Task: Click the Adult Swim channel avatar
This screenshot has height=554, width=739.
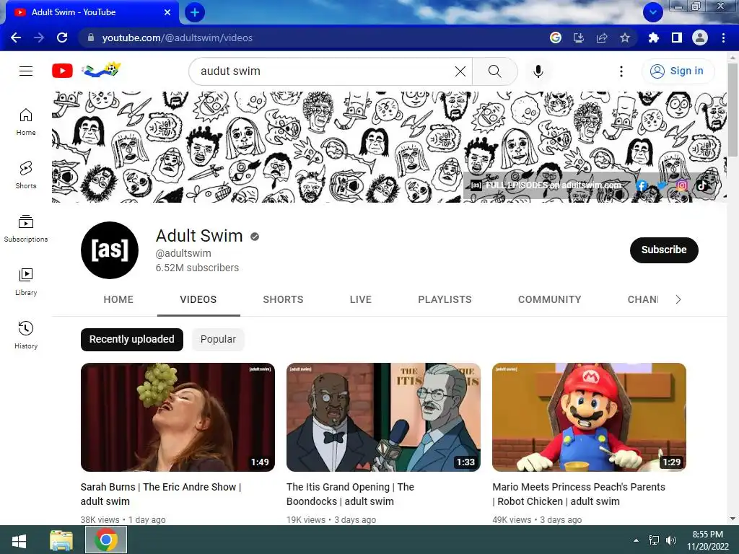Action: pyautogui.click(x=110, y=250)
